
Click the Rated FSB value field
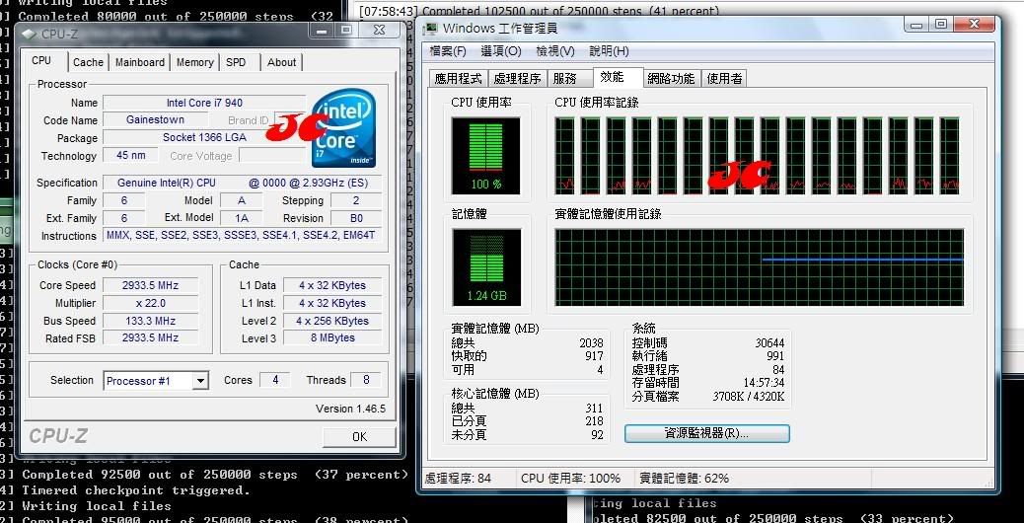point(150,337)
